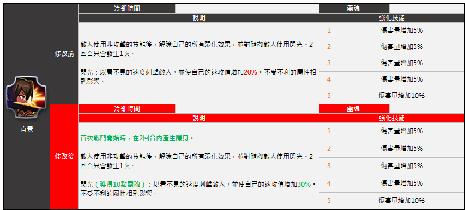465x210 pixels.
Task: Click enhancement level 5 in 修改前 table
Action: (329, 96)
